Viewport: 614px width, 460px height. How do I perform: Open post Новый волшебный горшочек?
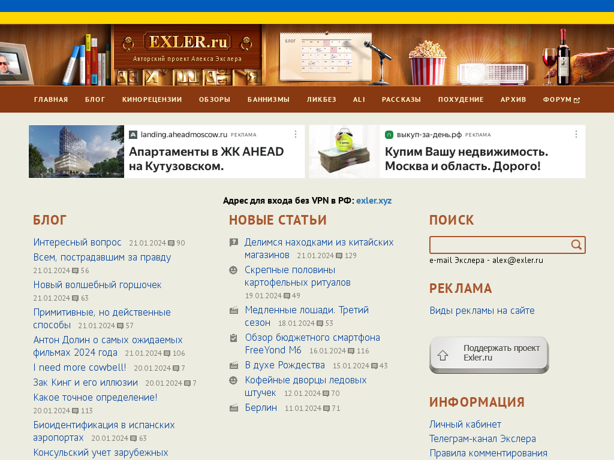click(x=98, y=285)
